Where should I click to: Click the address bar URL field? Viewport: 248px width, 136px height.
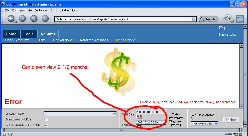(x=126, y=19)
